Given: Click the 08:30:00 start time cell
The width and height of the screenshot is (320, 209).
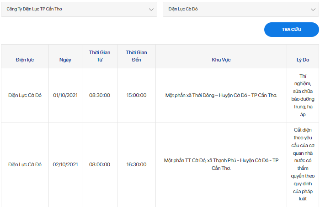Looking at the screenshot, I should [x=100, y=95].
